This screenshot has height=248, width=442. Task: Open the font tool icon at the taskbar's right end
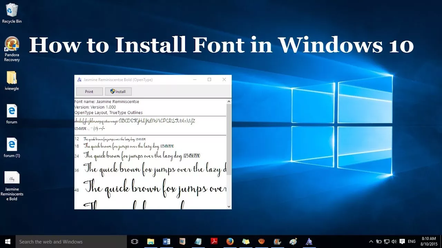point(309,241)
